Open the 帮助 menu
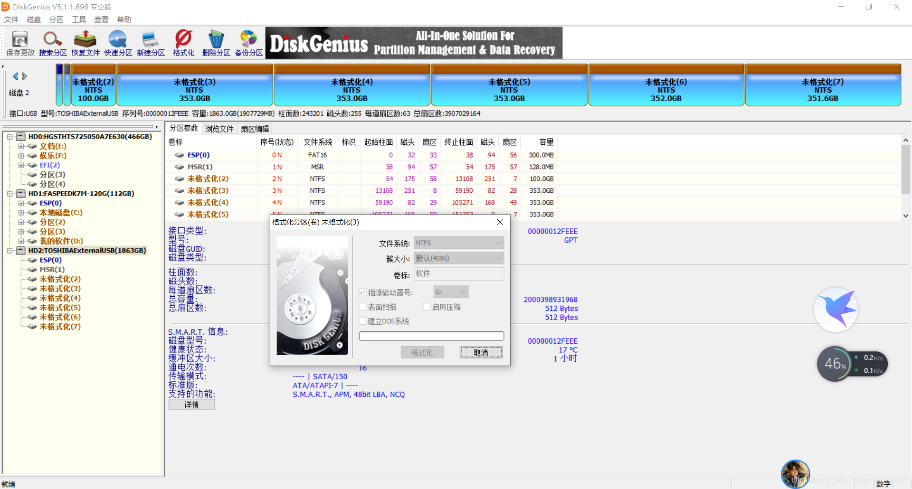 (124, 19)
